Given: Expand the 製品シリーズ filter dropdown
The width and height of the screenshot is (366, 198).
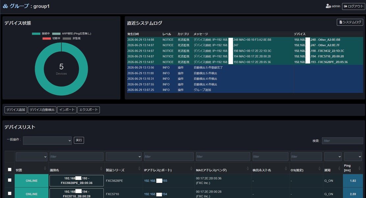Looking at the screenshot, I should (x=124, y=157).
